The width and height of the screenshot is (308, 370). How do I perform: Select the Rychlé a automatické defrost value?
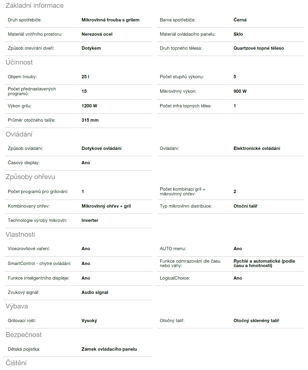[x=264, y=263]
